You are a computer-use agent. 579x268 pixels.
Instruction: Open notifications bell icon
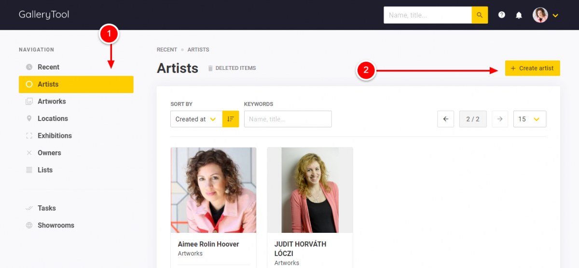519,15
